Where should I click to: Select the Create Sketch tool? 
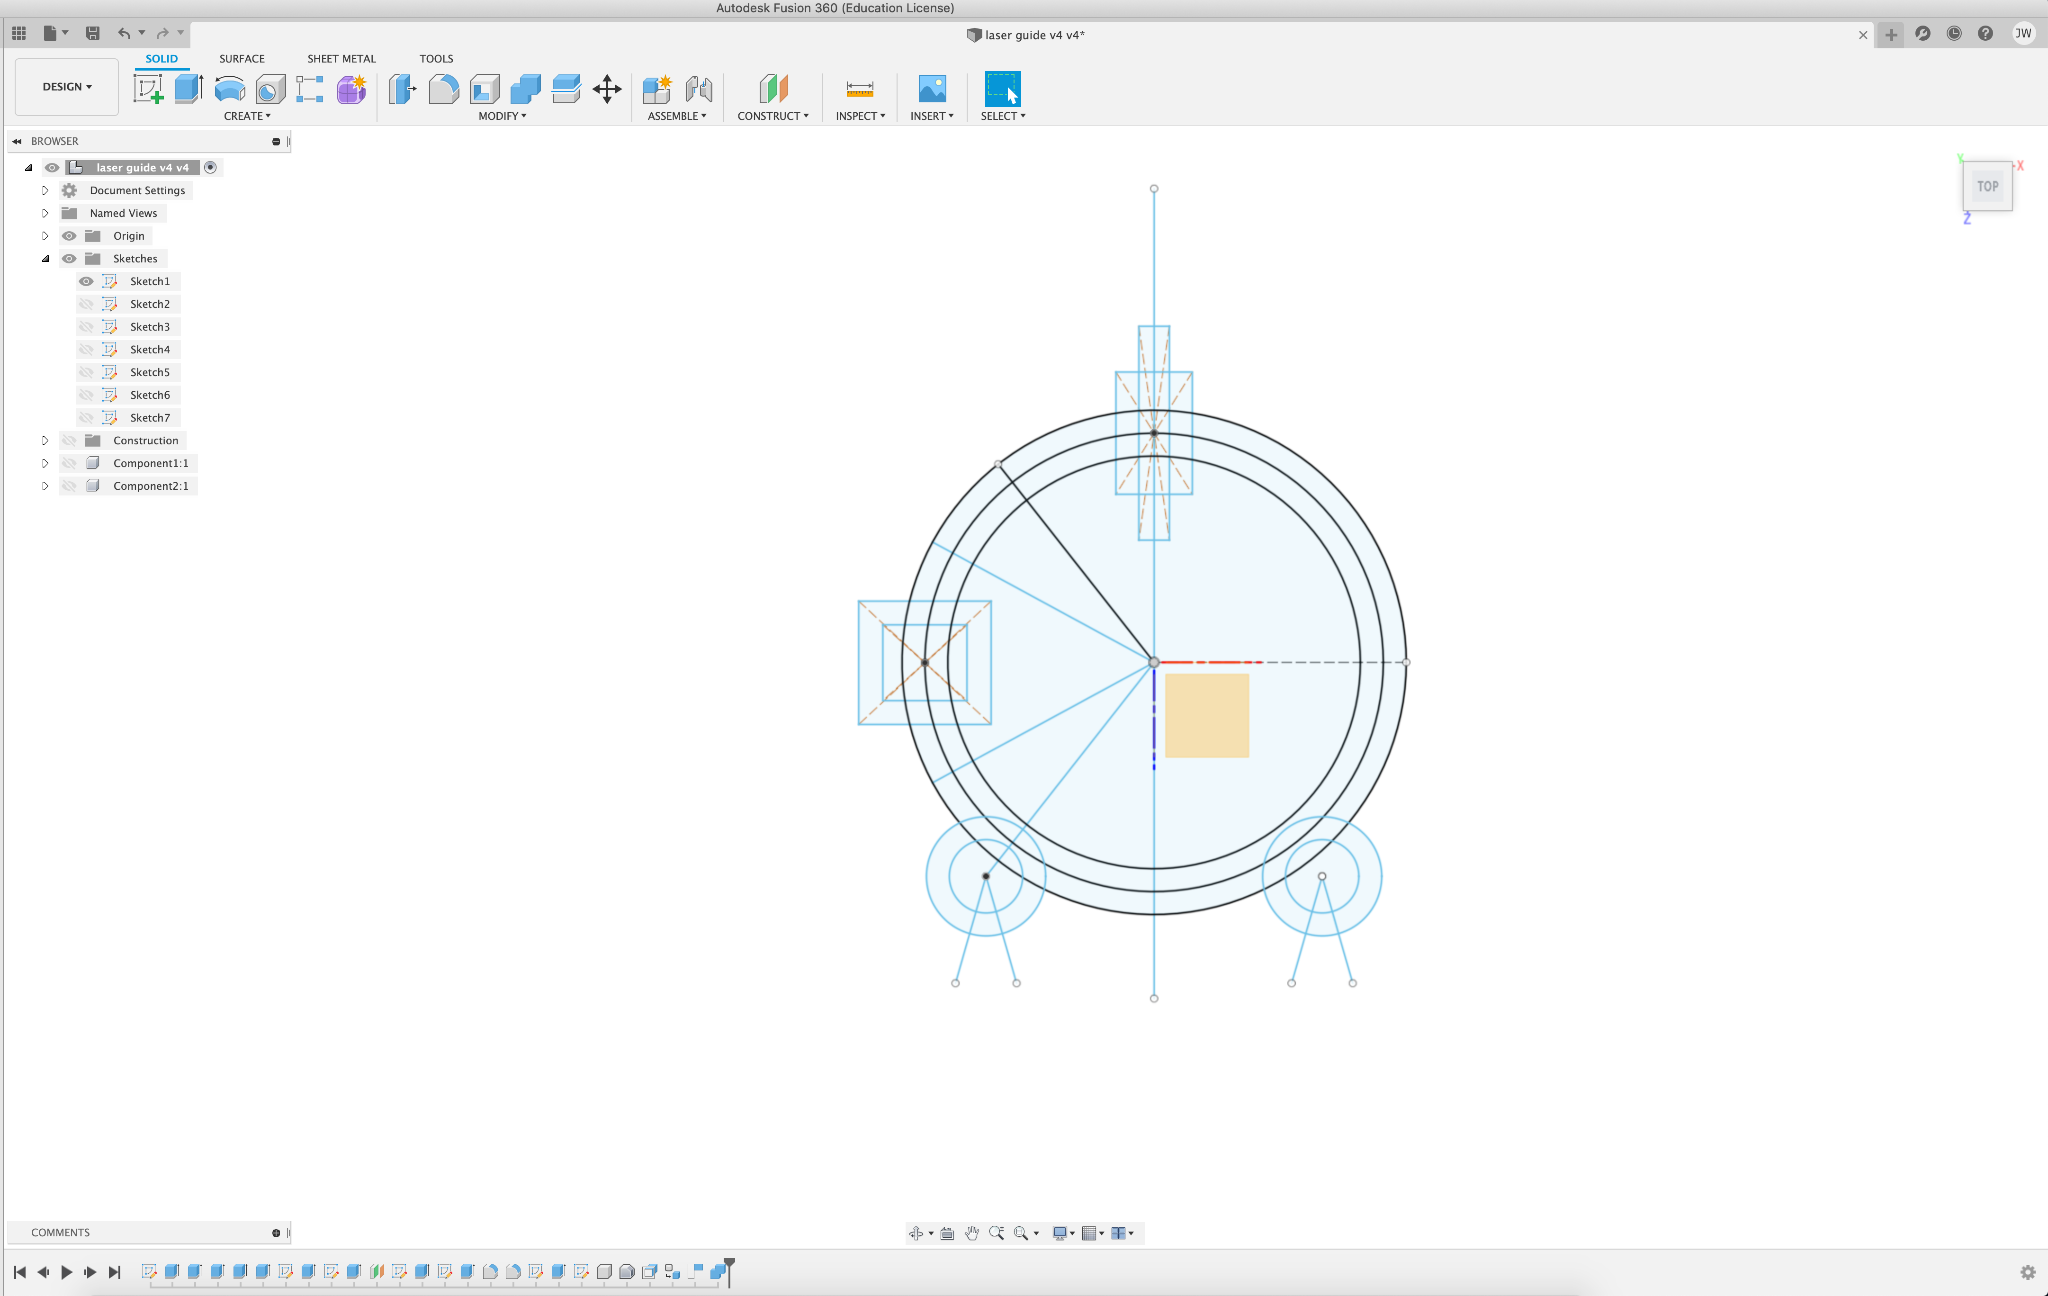[149, 89]
